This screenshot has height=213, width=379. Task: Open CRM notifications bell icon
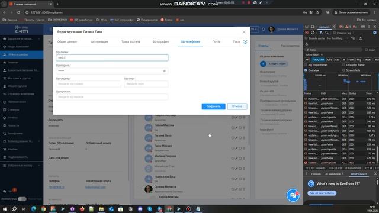(x=263, y=29)
